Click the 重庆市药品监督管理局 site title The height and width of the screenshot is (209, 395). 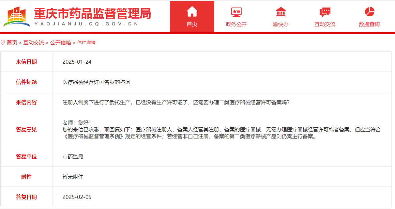(x=92, y=13)
